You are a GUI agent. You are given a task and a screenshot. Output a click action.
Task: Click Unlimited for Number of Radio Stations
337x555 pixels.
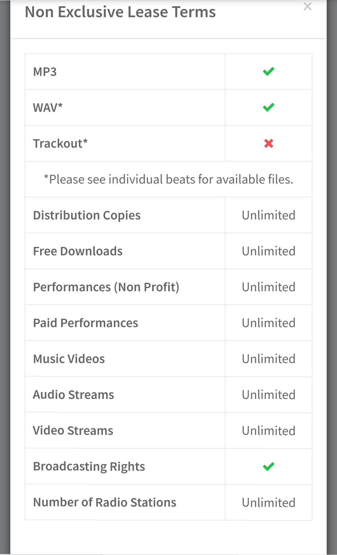[x=268, y=503]
